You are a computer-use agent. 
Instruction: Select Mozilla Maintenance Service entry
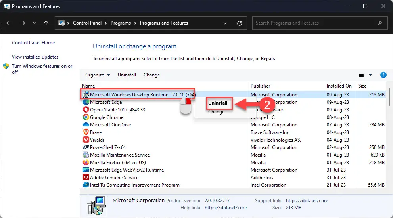(x=120, y=155)
